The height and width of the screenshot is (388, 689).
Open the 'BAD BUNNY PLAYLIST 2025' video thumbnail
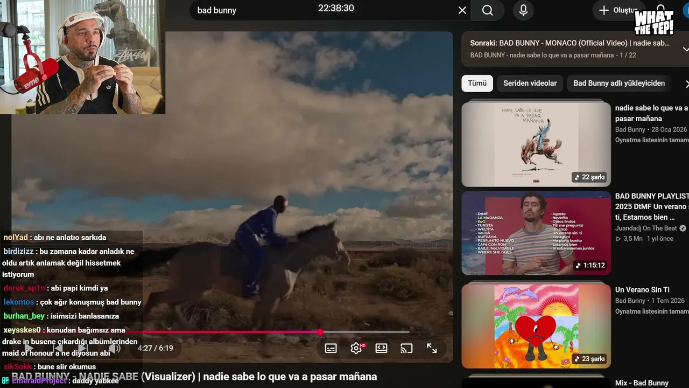tap(536, 233)
